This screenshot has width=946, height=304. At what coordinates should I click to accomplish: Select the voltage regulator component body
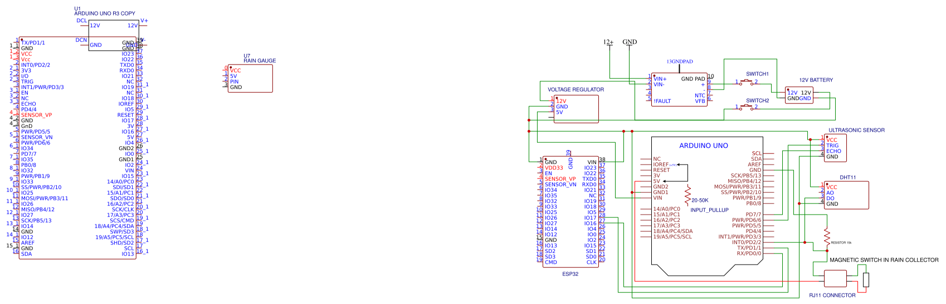[x=576, y=109]
